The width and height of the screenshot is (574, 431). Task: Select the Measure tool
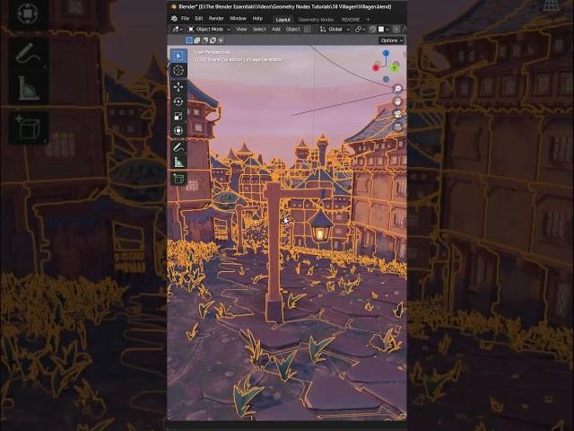pyautogui.click(x=178, y=162)
